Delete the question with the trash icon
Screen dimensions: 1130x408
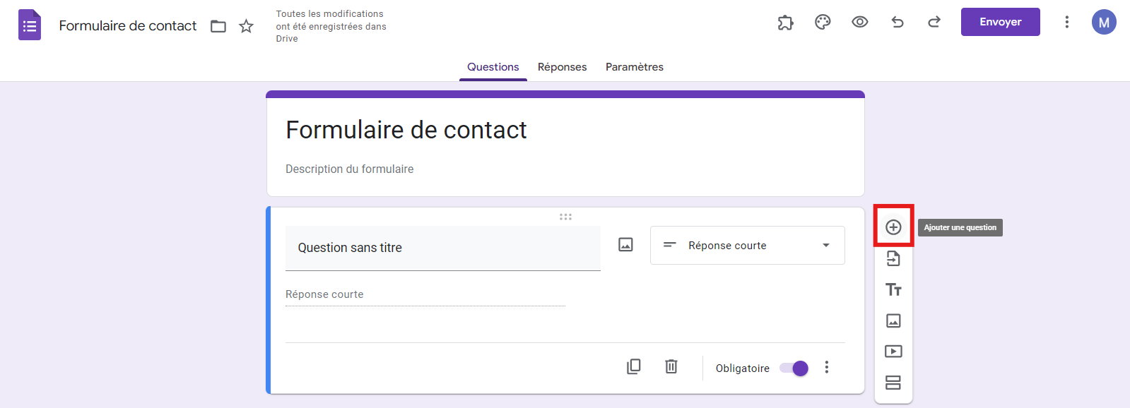coord(671,366)
